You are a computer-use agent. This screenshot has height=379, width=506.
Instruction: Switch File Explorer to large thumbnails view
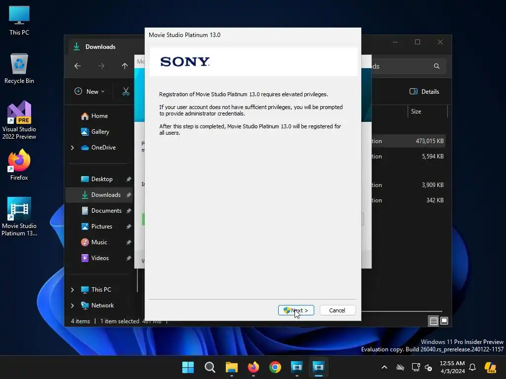pyautogui.click(x=444, y=321)
